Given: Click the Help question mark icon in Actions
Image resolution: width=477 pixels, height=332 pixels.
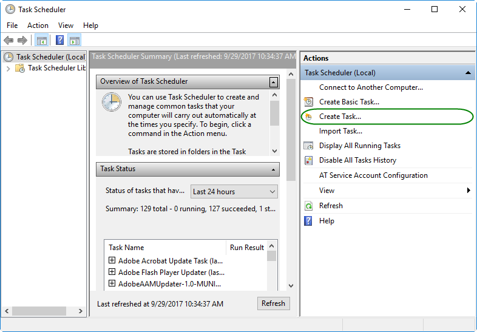Looking at the screenshot, I should point(308,221).
